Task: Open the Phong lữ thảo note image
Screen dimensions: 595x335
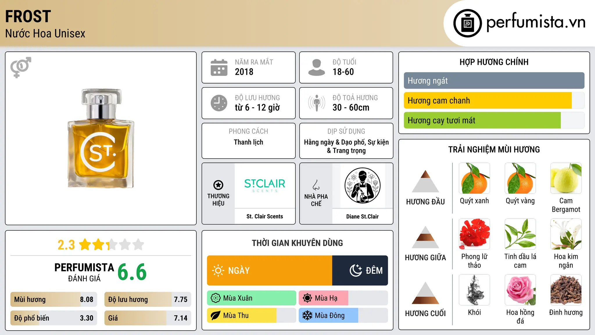Action: pyautogui.click(x=474, y=234)
